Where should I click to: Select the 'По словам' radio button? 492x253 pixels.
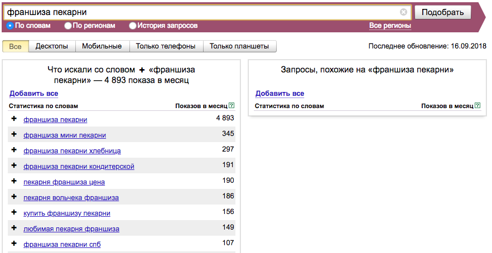tap(10, 26)
